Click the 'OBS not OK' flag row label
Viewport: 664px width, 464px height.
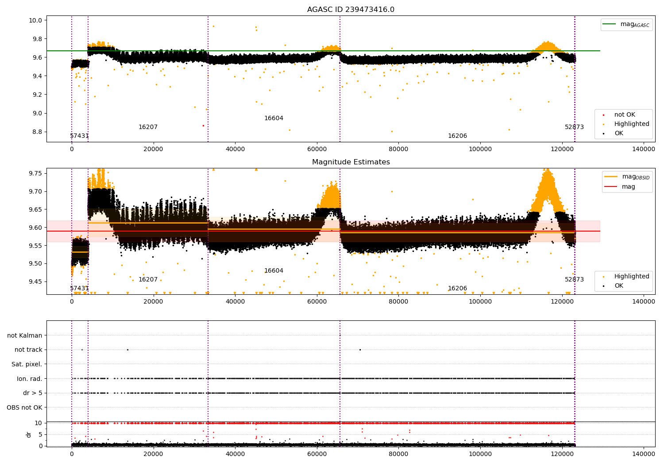pos(24,407)
